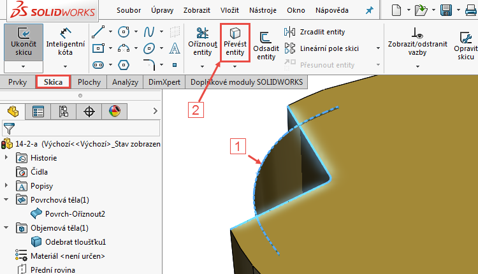Screen dimensions: 478x274
Task: Click the Save diskette icon
Action: coord(446,10)
